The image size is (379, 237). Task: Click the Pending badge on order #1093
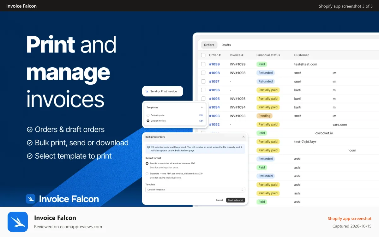click(x=265, y=116)
